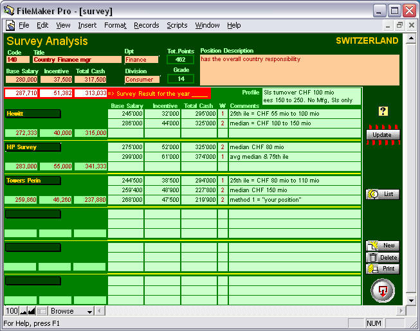This screenshot has height=331, width=420.
Task: Click the Print button with printer icon
Action: pos(383,269)
